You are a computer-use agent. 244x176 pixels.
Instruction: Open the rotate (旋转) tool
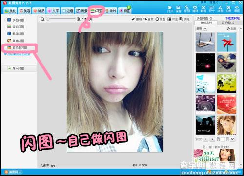(x=195, y=9)
